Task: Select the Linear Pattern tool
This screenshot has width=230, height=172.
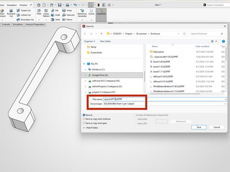Action: (46, 13)
